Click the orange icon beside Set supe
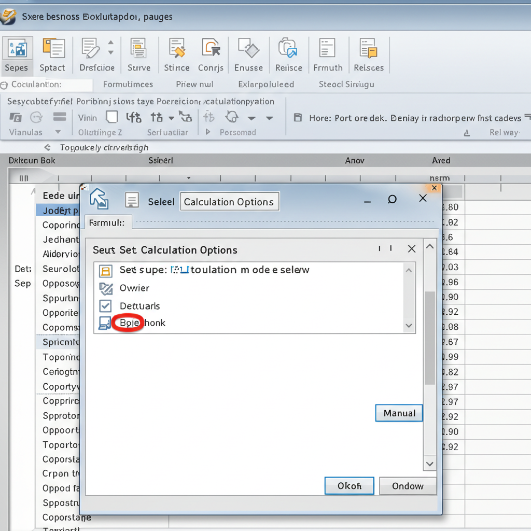Viewport: 531px width, 531px height. 105,271
